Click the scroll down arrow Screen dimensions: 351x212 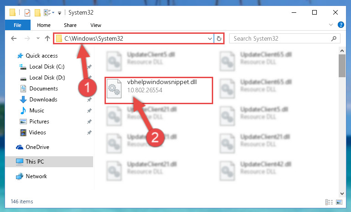point(342,194)
